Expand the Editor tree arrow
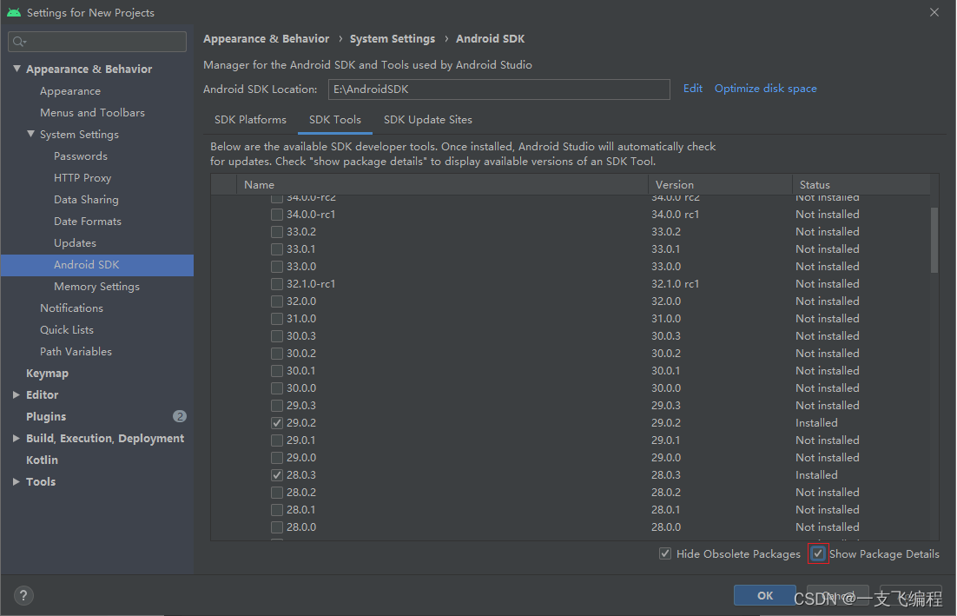This screenshot has height=616, width=957. [x=16, y=395]
